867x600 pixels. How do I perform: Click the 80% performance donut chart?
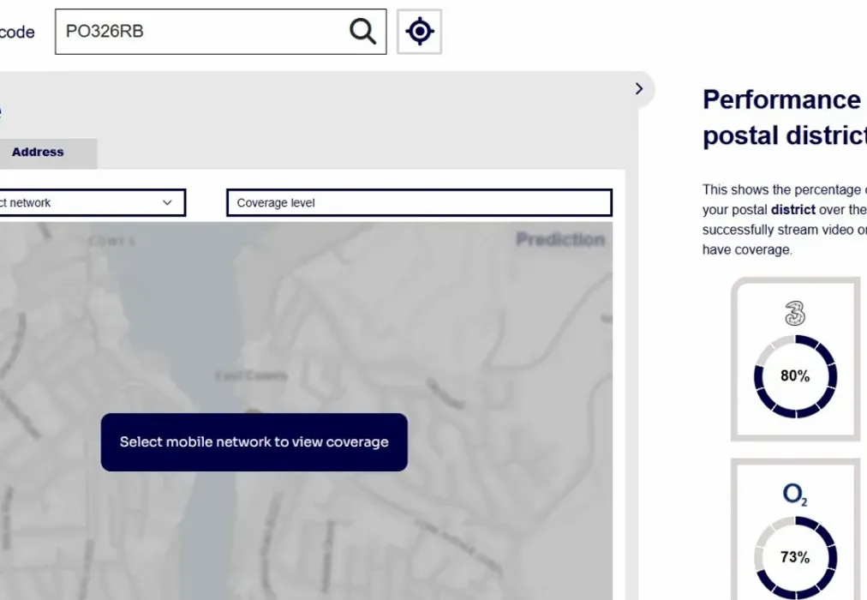[x=795, y=376]
